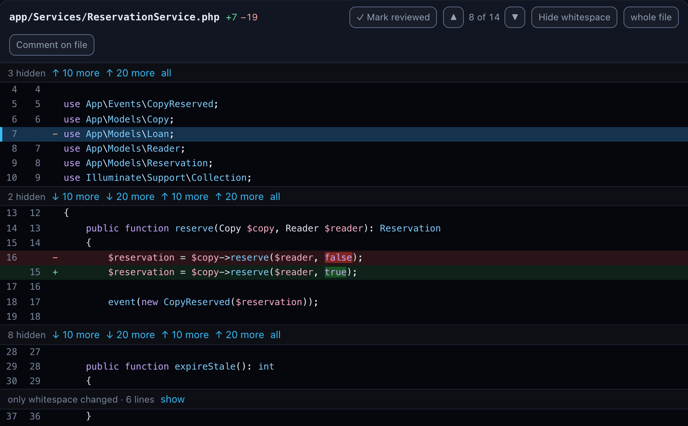
Task: Click line 'use App\Models\Reader;'
Action: (344, 149)
